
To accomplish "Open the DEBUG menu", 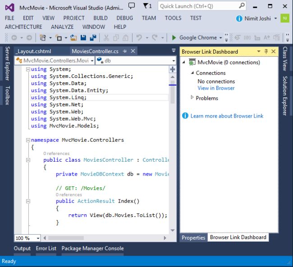I will [124, 18].
